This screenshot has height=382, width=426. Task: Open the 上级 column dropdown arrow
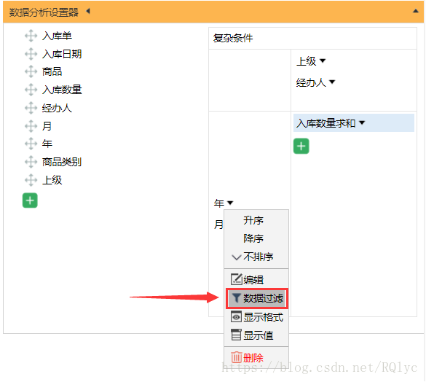323,61
